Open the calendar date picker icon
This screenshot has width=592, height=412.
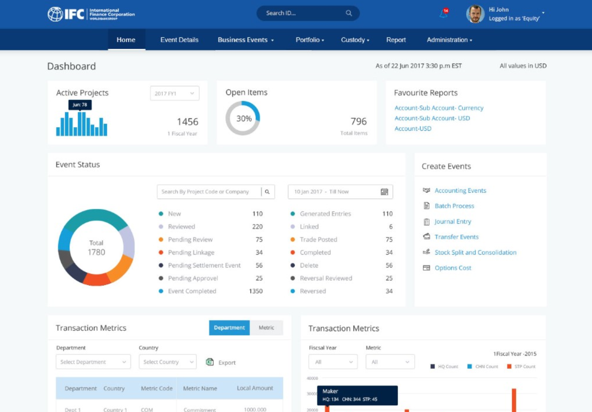coord(384,192)
